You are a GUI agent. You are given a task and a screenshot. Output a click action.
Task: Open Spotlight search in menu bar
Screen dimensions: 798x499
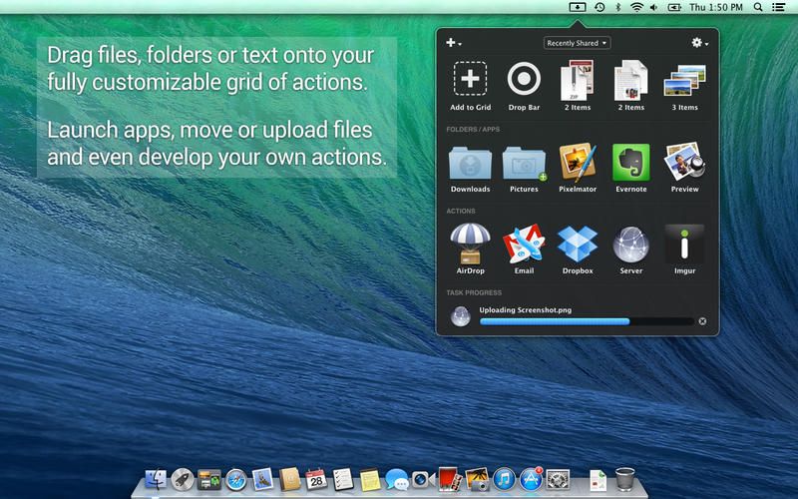[x=758, y=7]
